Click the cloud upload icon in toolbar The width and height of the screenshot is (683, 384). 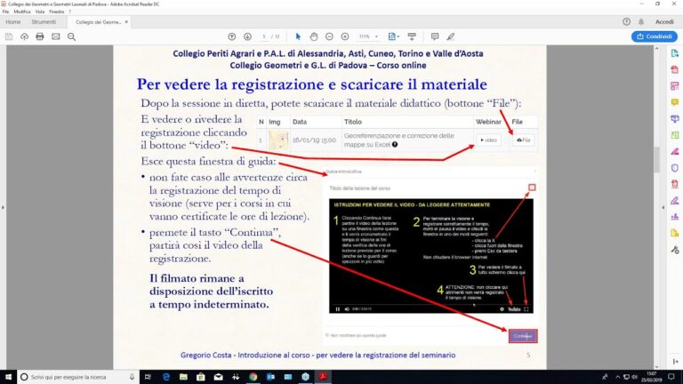pos(24,36)
